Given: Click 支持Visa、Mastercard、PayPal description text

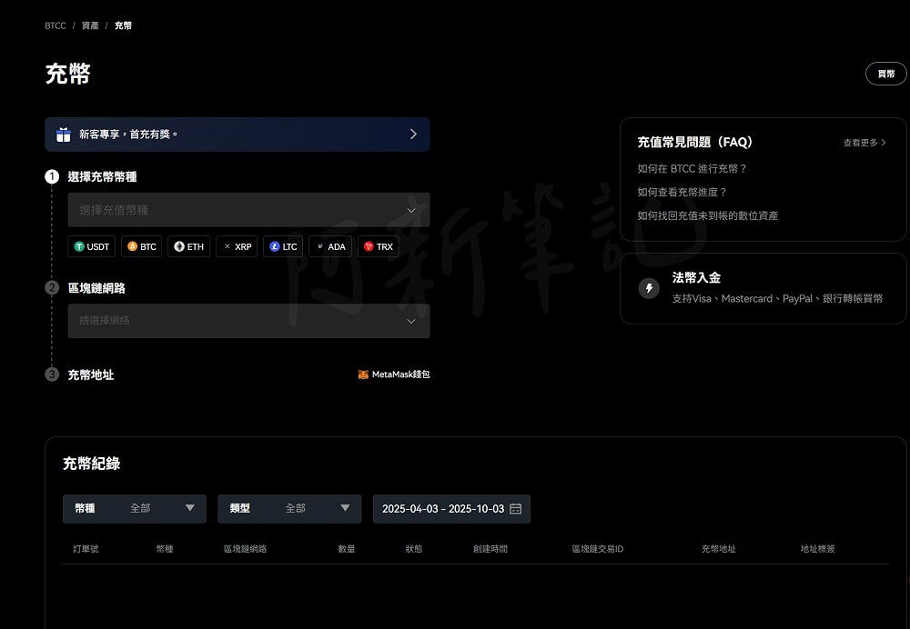Looking at the screenshot, I should (x=777, y=298).
